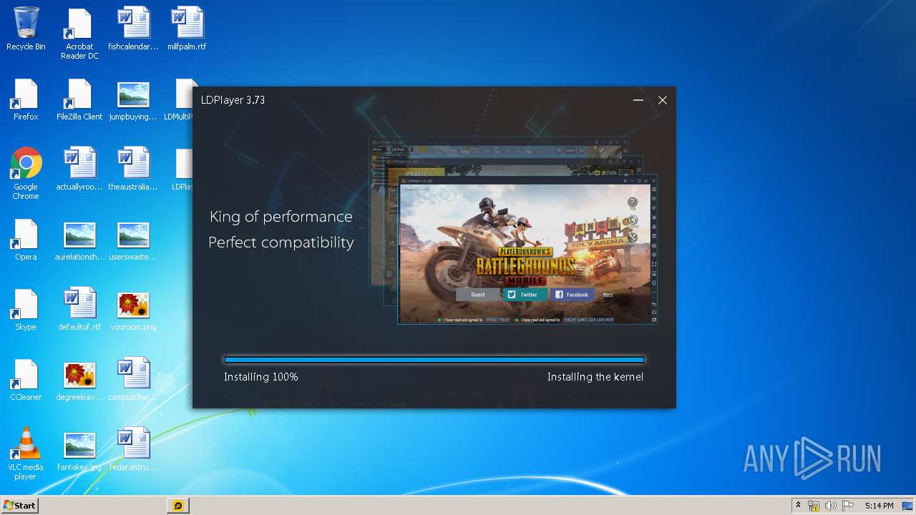Image resolution: width=916 pixels, height=515 pixels.
Task: Select the Firefox desktop shortcut
Action: (26, 99)
